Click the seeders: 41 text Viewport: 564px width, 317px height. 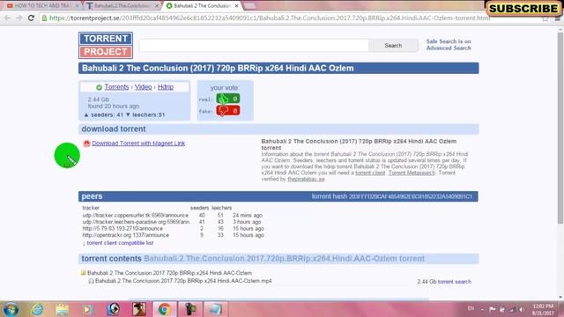pyautogui.click(x=104, y=114)
